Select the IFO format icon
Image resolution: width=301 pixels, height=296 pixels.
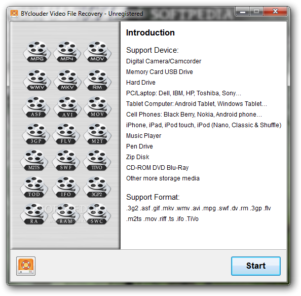click(x=66, y=187)
